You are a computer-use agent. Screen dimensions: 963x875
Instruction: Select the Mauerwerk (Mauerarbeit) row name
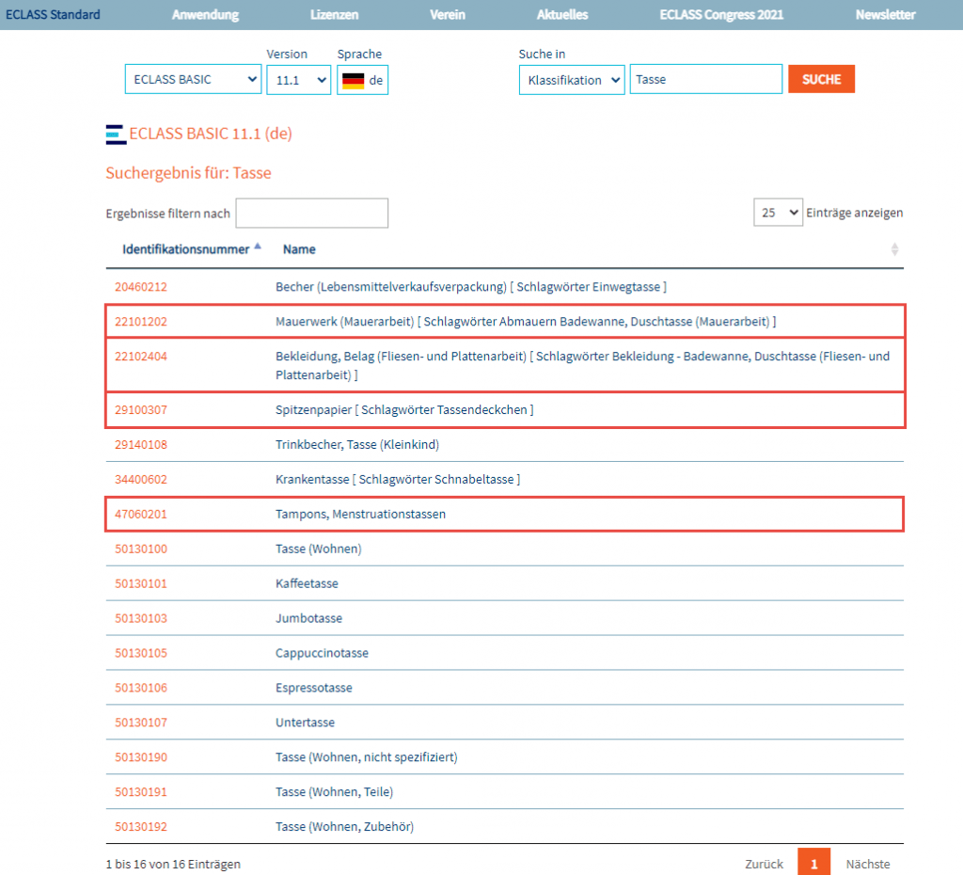point(526,322)
